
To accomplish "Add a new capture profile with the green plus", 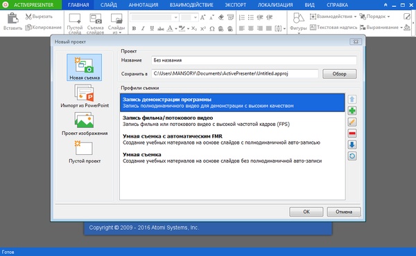I will [352, 111].
